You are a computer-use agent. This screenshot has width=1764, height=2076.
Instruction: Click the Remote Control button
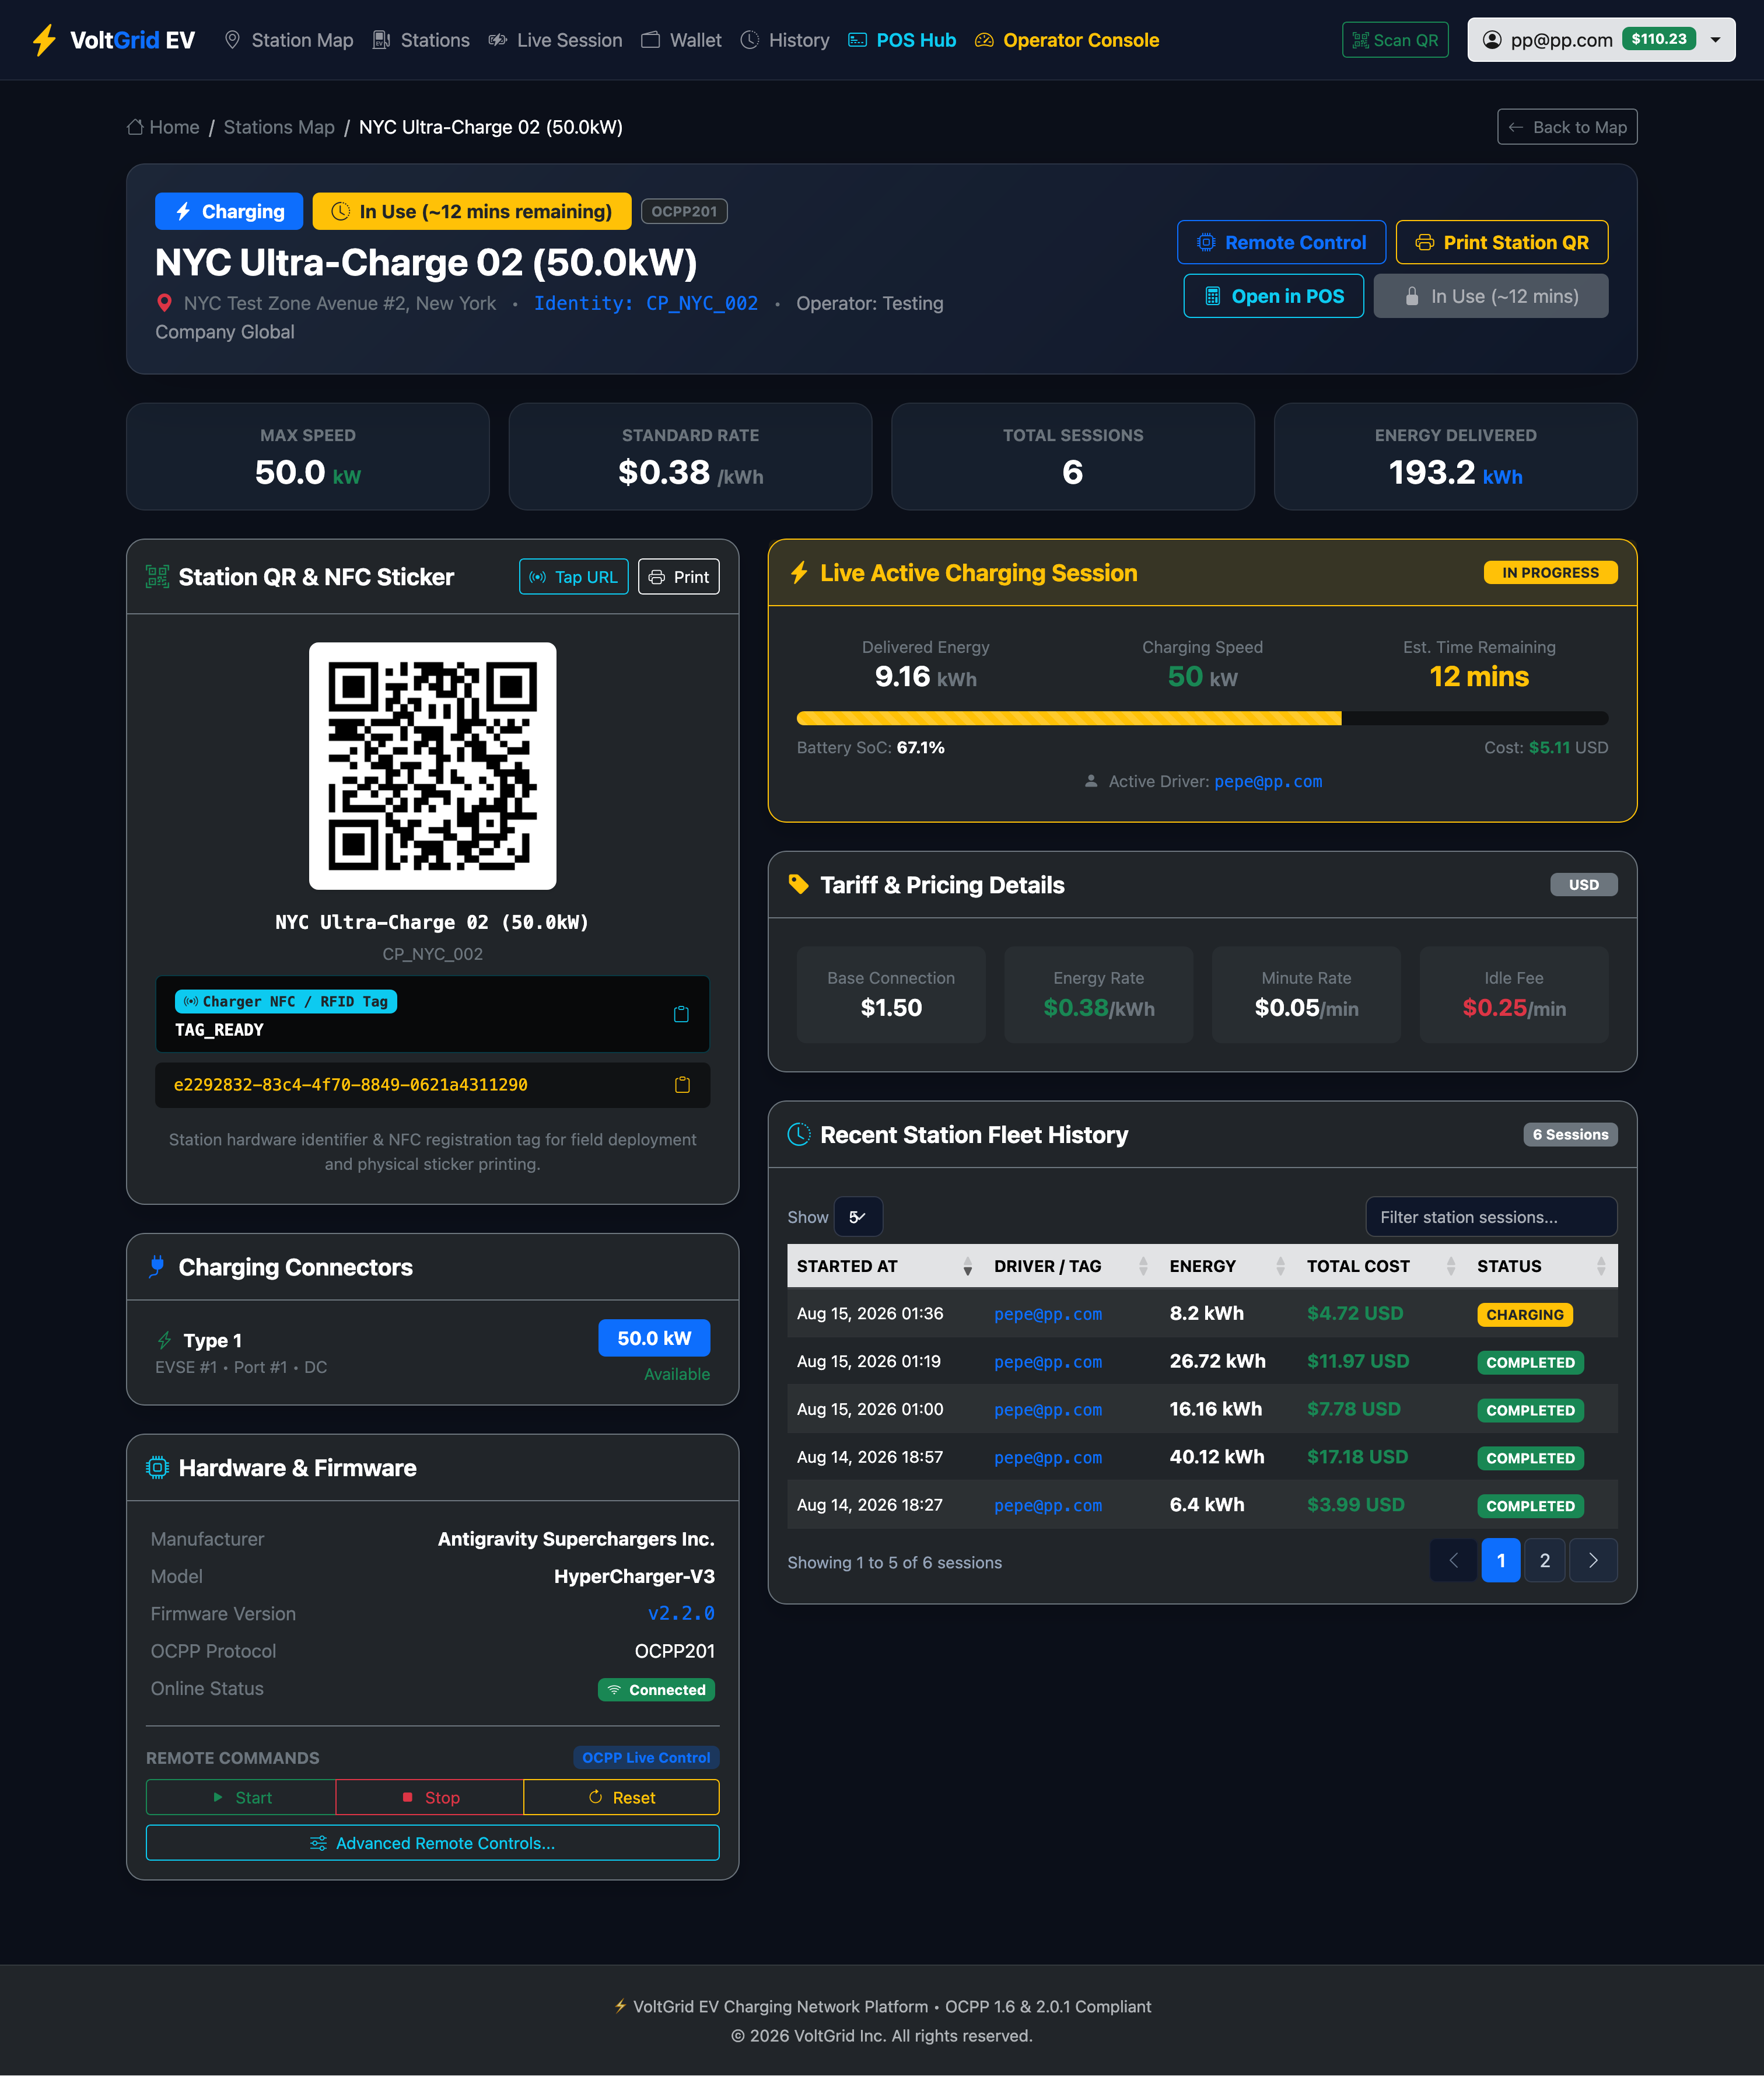tap(1281, 242)
